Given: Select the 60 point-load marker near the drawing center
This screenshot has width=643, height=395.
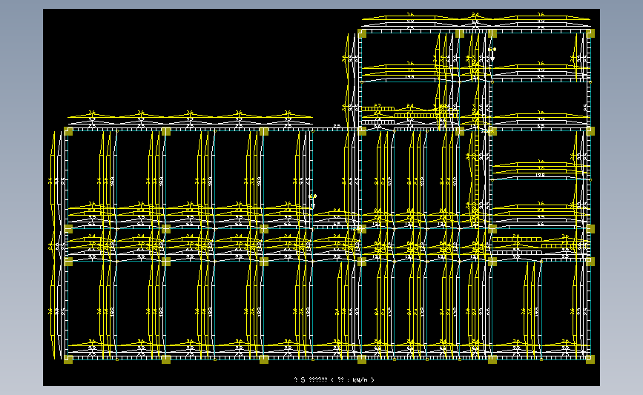Looking at the screenshot, I should click(x=312, y=201).
